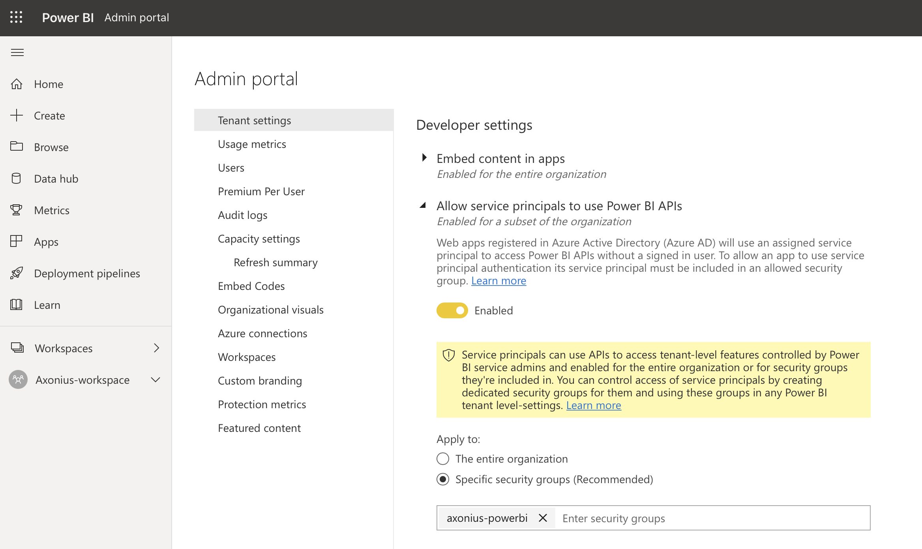Click Learn more link in yellow banner

click(593, 405)
